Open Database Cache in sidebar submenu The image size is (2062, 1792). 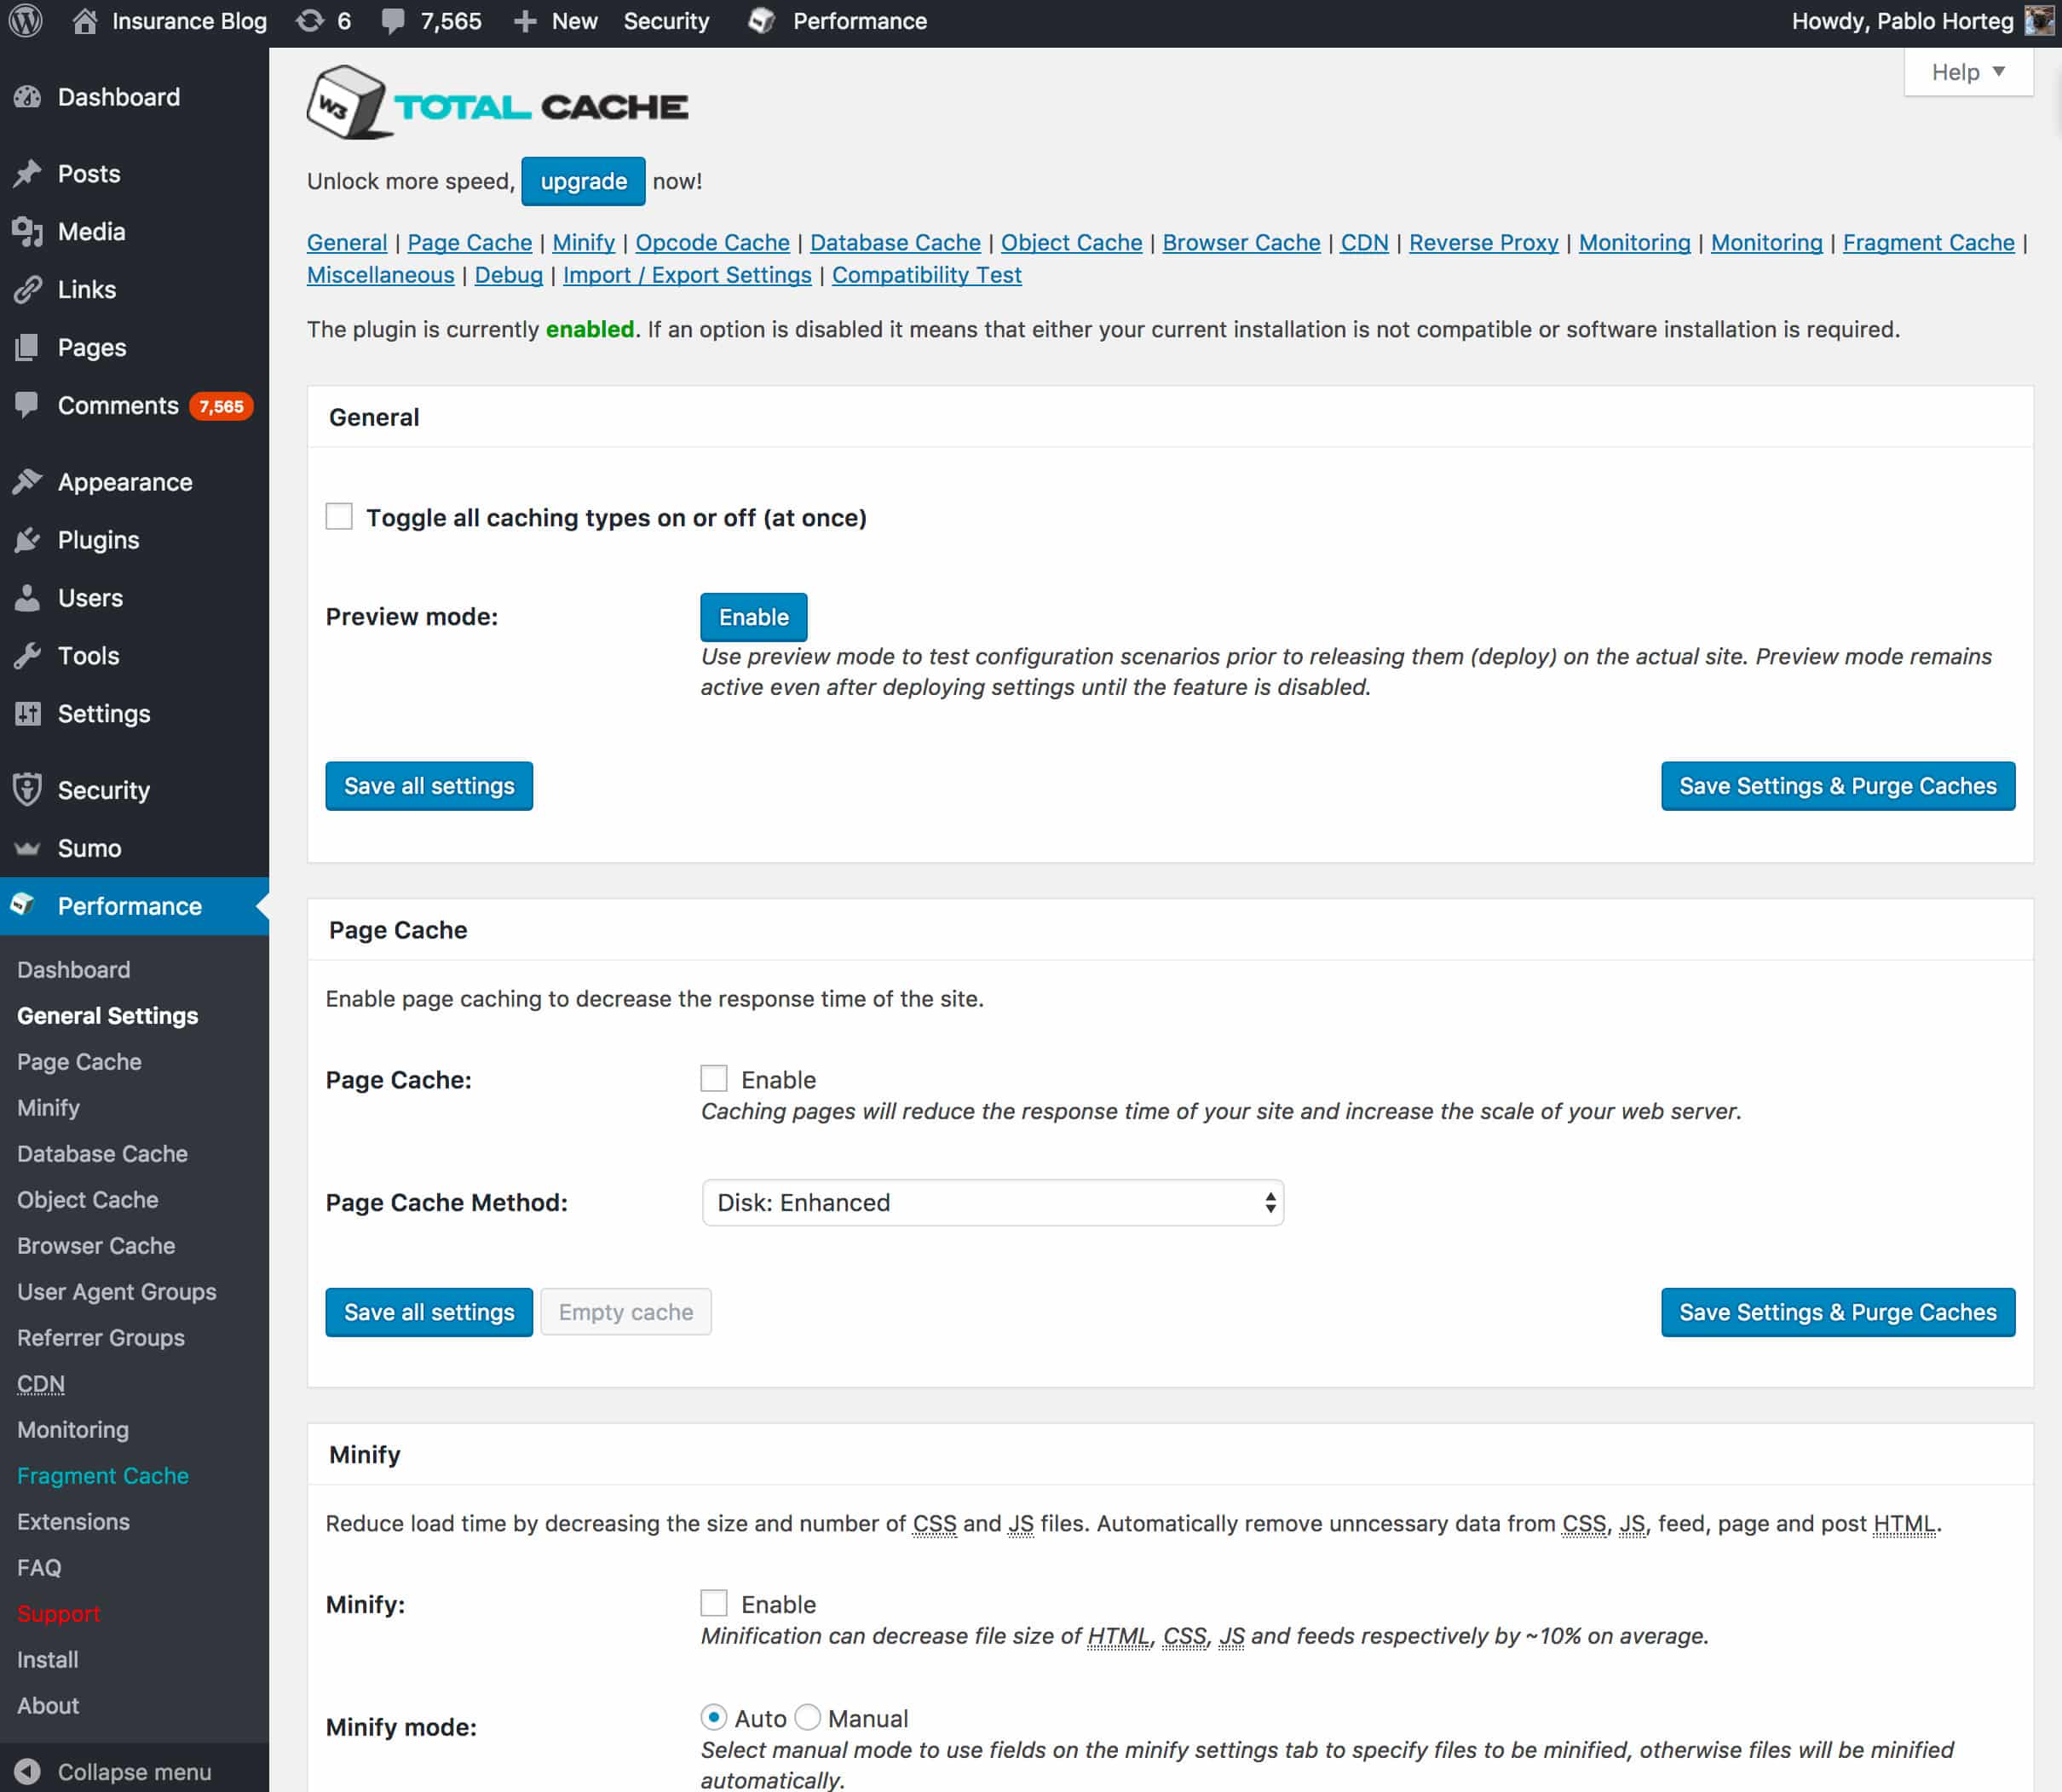click(102, 1154)
